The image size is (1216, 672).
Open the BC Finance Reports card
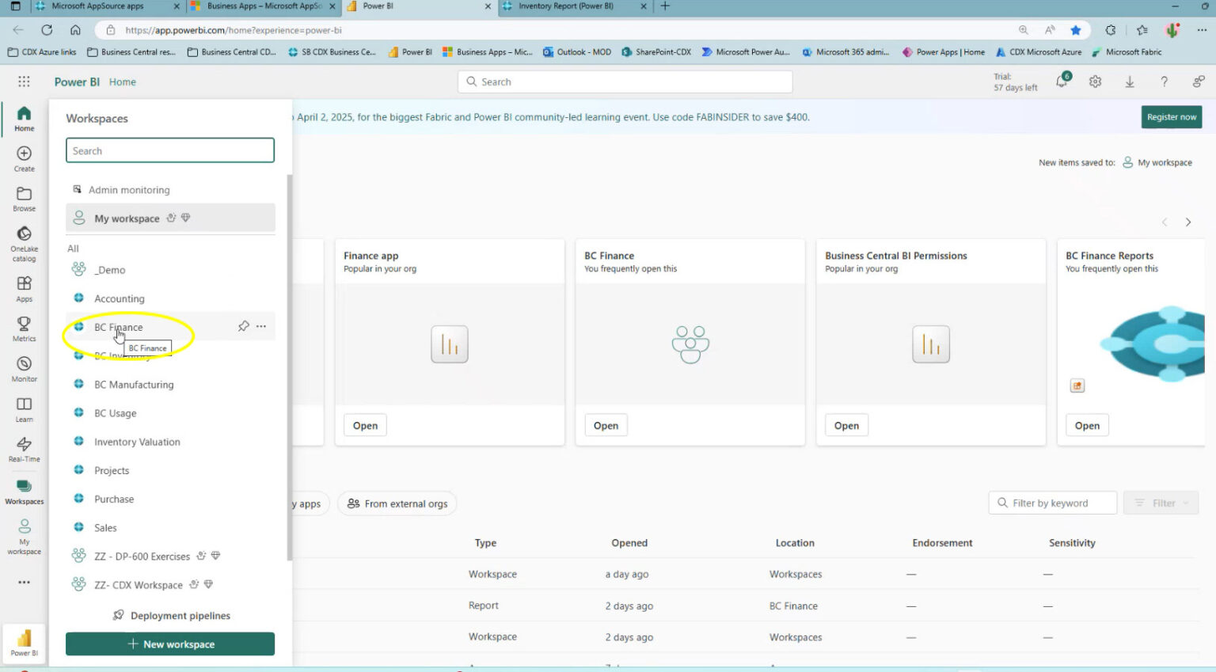(x=1087, y=426)
